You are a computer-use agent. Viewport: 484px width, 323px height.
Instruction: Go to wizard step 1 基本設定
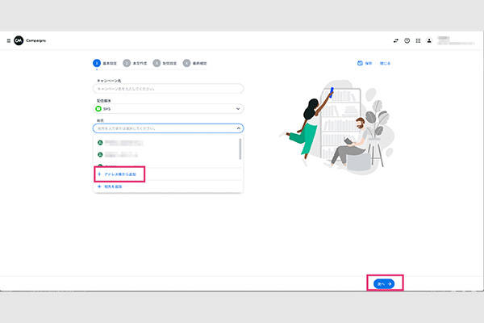[x=105, y=63]
